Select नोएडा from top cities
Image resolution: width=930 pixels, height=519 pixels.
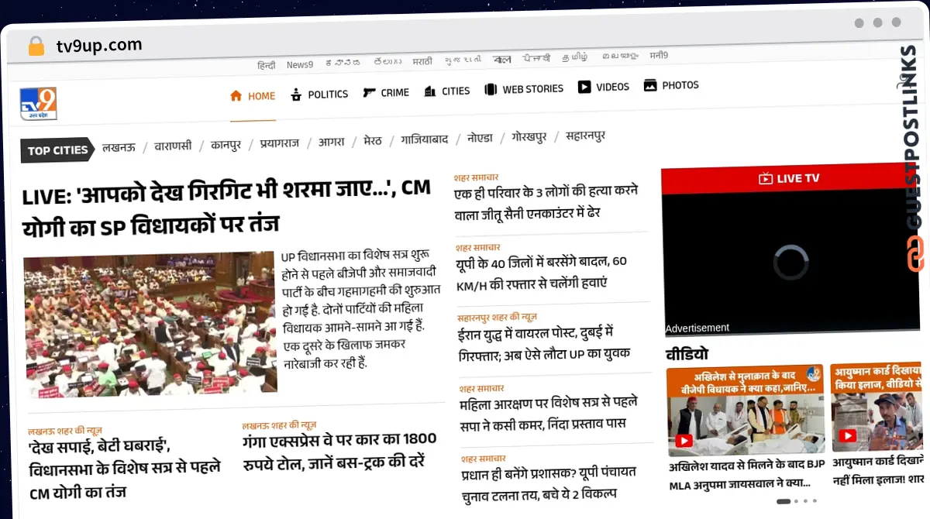480,139
